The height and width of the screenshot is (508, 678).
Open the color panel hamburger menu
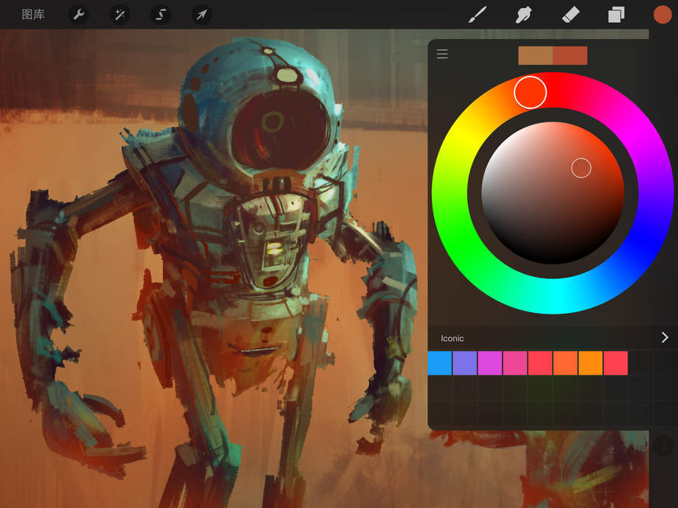tap(442, 54)
